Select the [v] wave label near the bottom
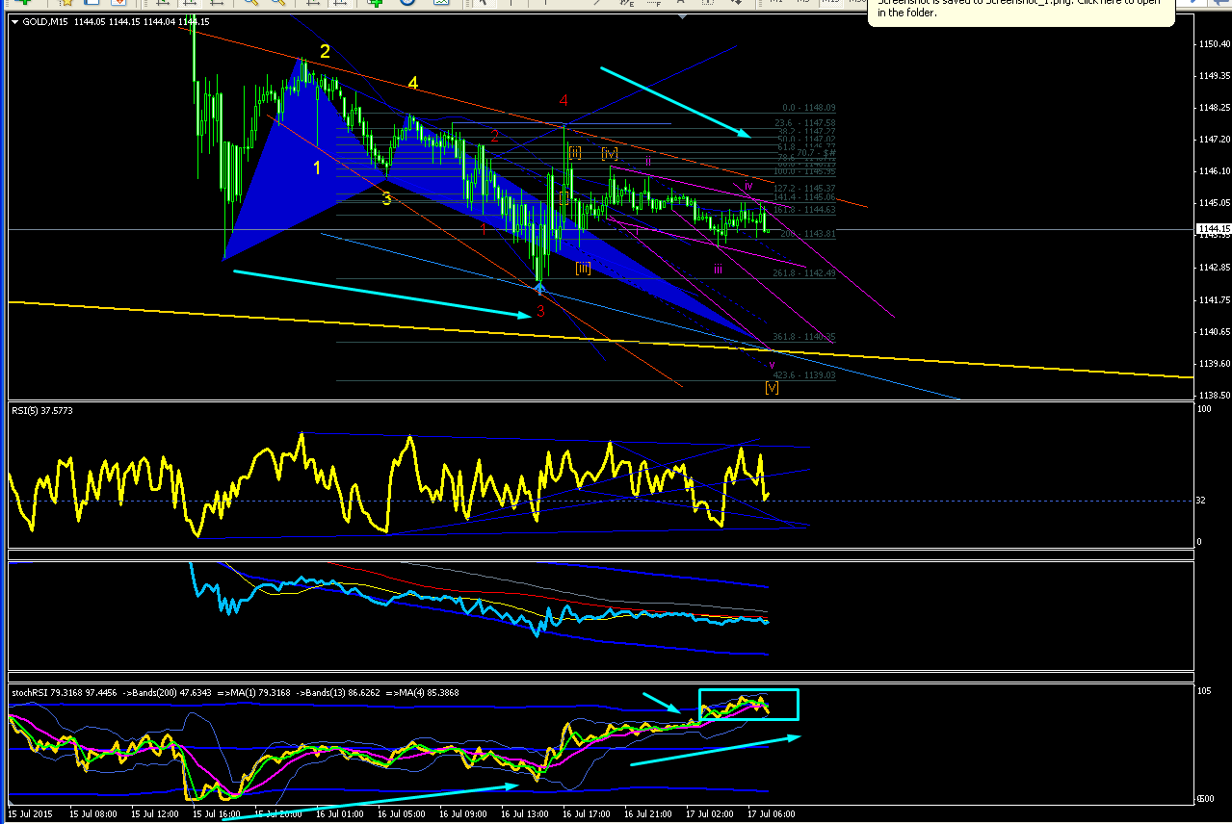The image size is (1232, 824). point(772,387)
